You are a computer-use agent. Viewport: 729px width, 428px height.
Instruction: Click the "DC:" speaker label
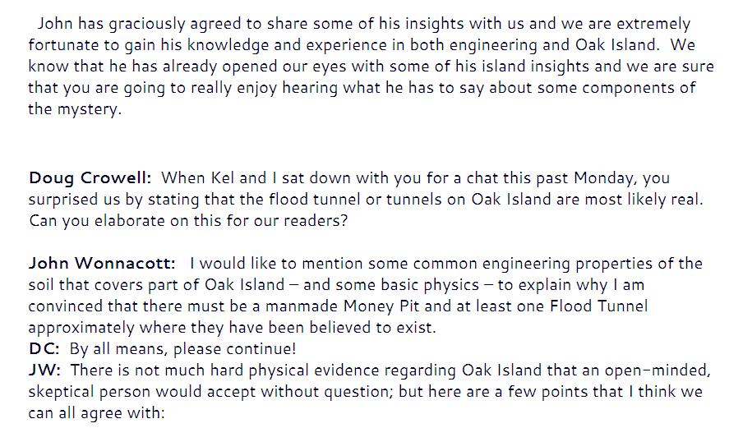[x=44, y=349]
